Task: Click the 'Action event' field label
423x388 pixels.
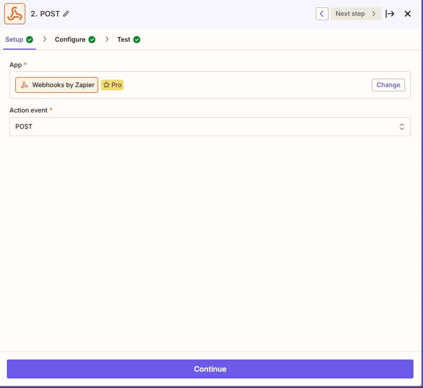Action: (29, 110)
